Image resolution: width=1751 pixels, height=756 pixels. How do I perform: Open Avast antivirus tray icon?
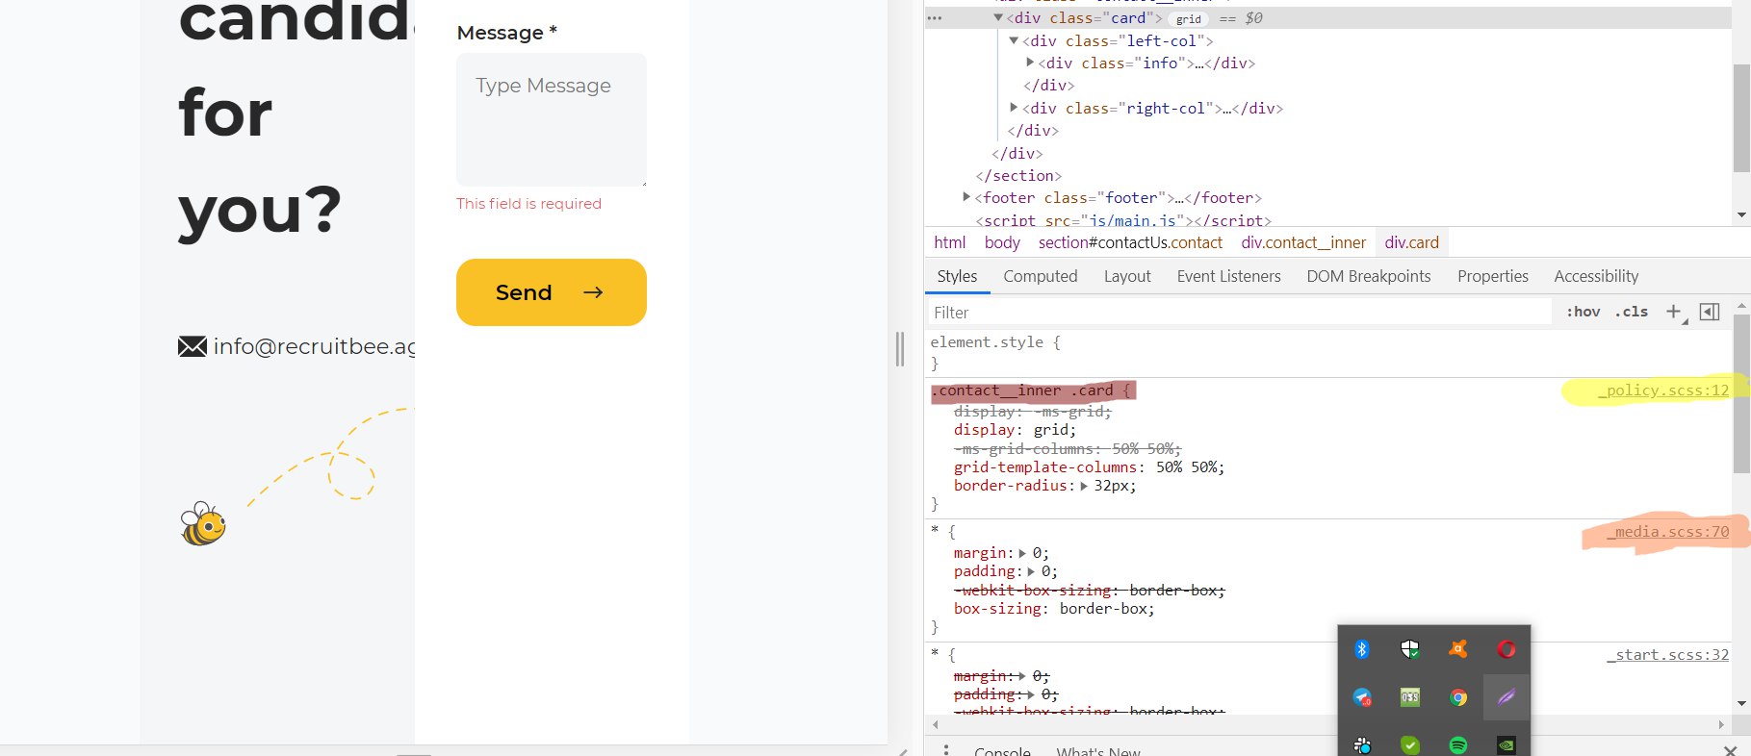pyautogui.click(x=1457, y=649)
